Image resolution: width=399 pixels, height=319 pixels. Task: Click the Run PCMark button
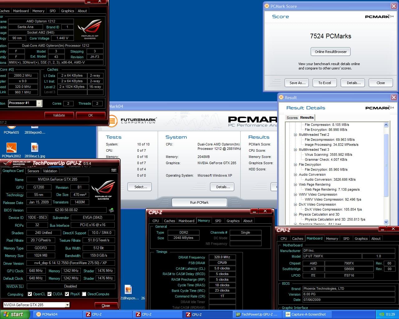tap(199, 202)
